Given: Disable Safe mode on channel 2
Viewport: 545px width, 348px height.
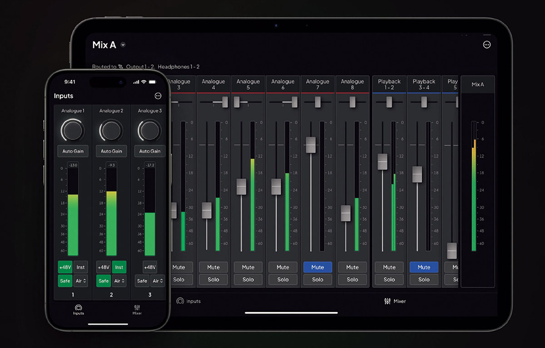Looking at the screenshot, I should 103,281.
